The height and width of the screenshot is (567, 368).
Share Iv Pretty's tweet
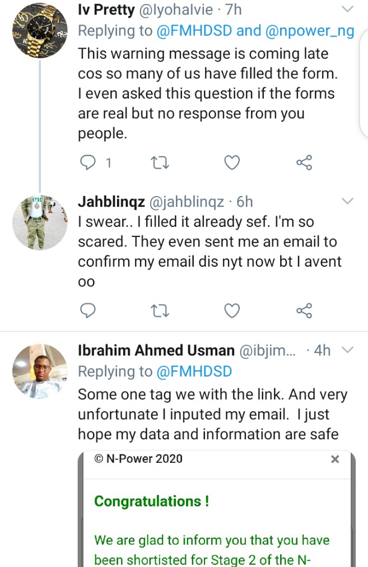pyautogui.click(x=304, y=162)
